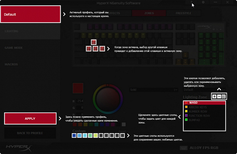Choose the gray basic color swatch
Screen dimensions: 237x154
point(124,124)
